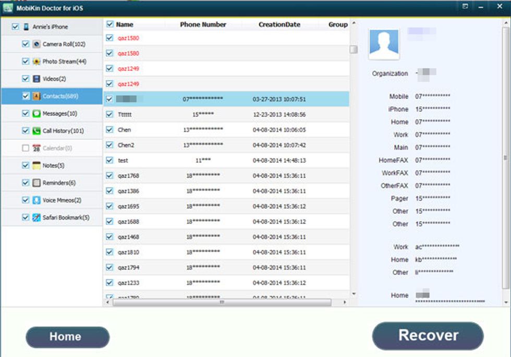Click the contact avatar thumbnail
The height and width of the screenshot is (357, 511).
coord(384,43)
